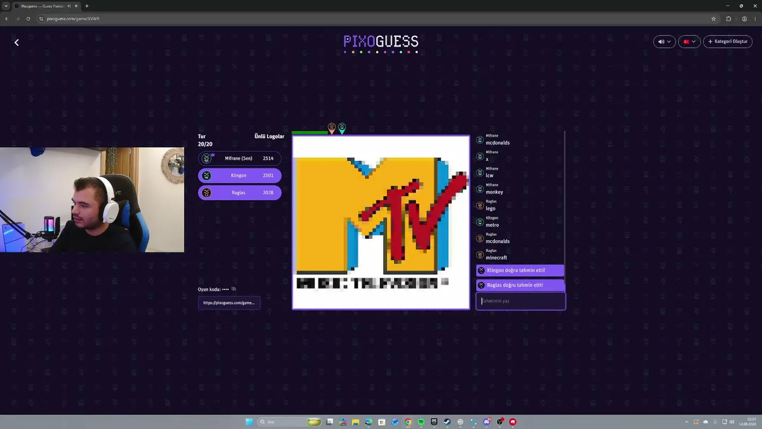Go back using the Pixoguess back arrow
The width and height of the screenshot is (762, 429).
point(17,42)
